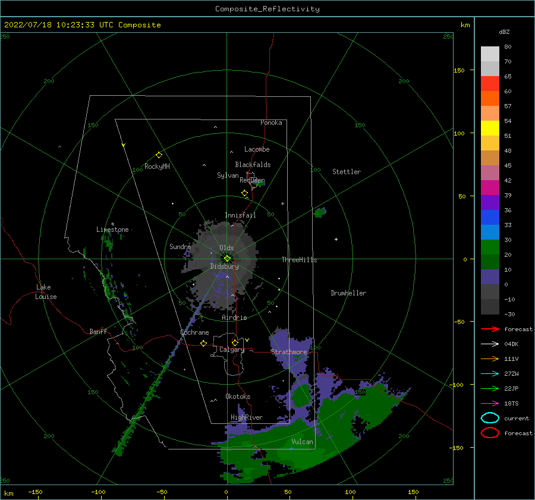Click the green echo cell west of Stettler
Viewport: 535px width, 500px height.
click(x=320, y=212)
